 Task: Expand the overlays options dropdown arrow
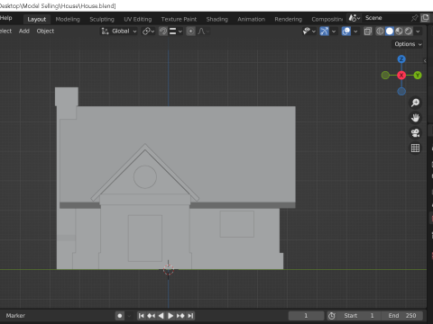click(x=355, y=31)
